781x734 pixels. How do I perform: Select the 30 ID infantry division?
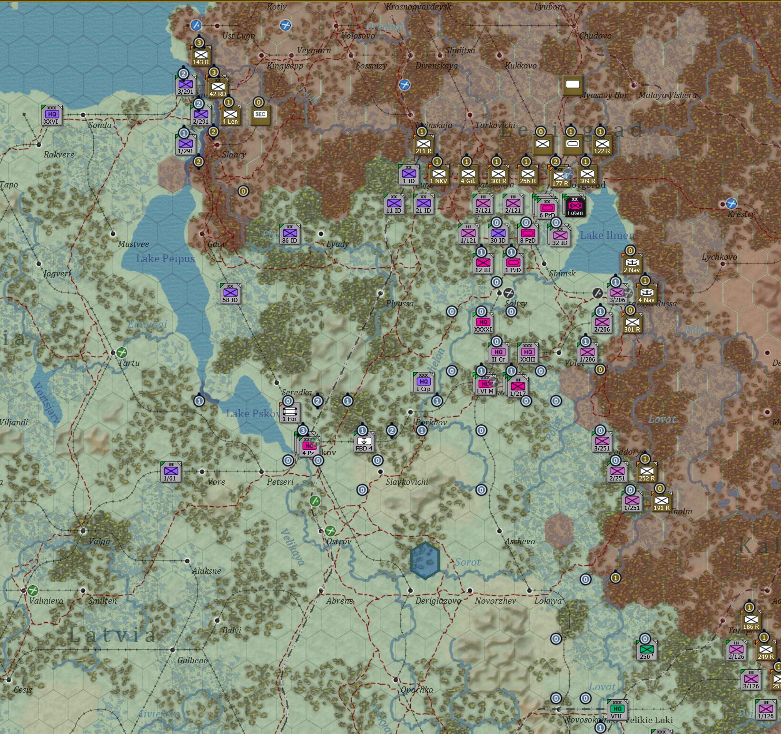point(498,234)
